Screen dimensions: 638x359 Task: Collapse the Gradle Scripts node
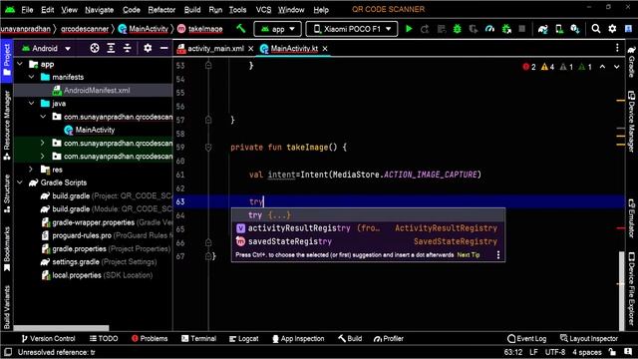20,182
